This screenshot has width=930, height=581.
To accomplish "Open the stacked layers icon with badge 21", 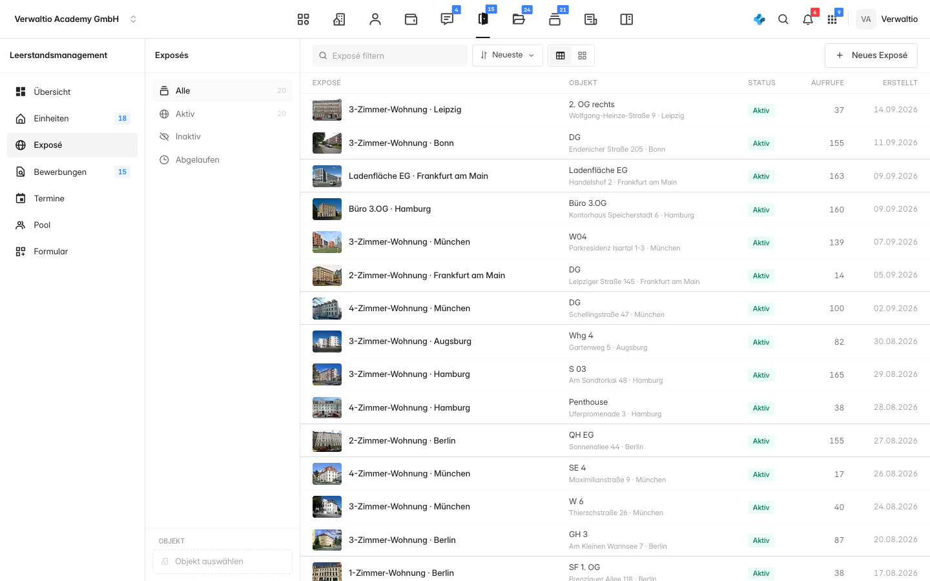I will pyautogui.click(x=555, y=19).
